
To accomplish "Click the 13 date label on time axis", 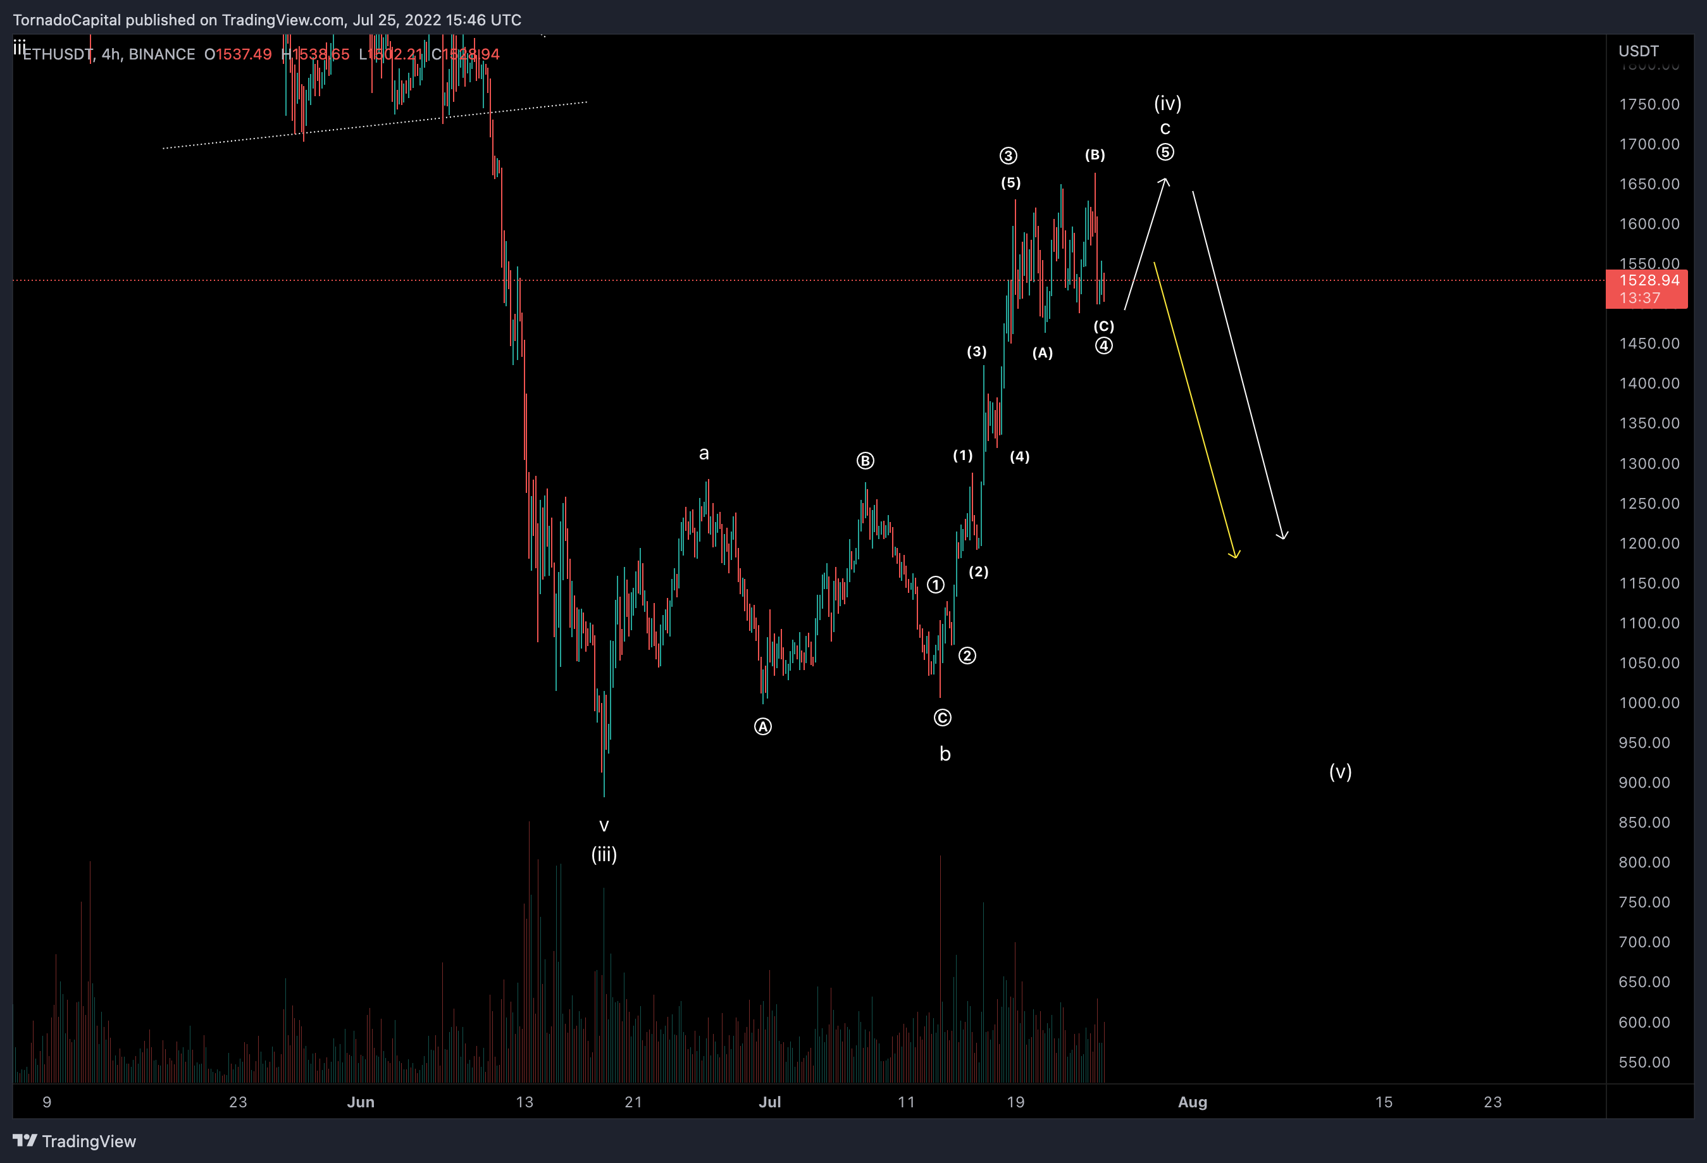I will (x=525, y=1102).
